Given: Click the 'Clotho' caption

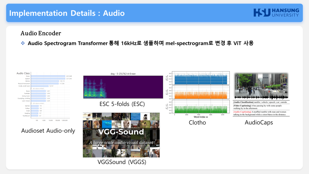Looking at the screenshot, I should click(x=197, y=123).
